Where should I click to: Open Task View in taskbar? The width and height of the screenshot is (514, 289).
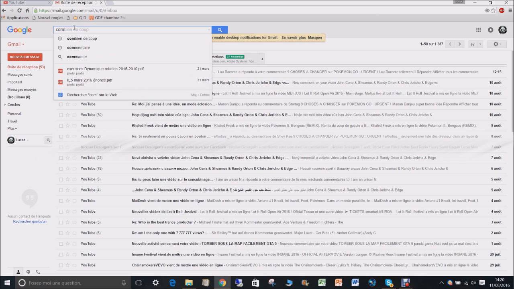(139, 283)
